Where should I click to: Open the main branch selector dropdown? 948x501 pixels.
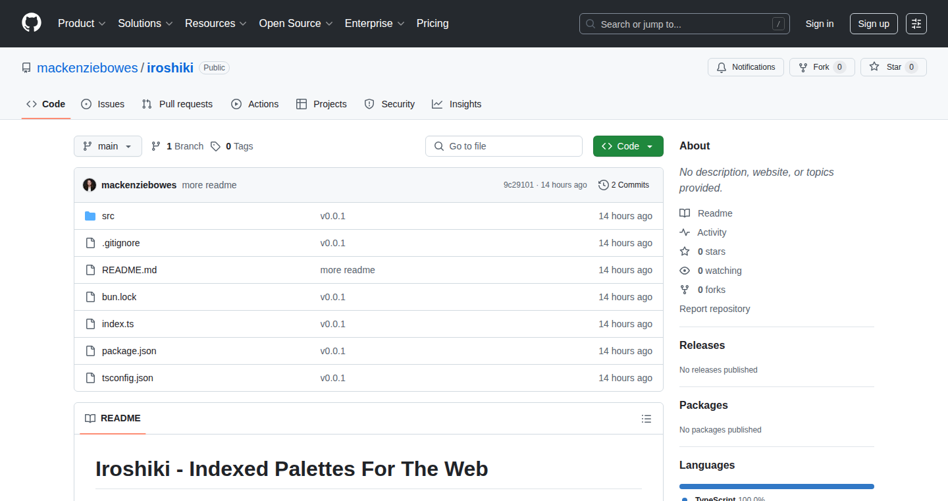(x=108, y=146)
